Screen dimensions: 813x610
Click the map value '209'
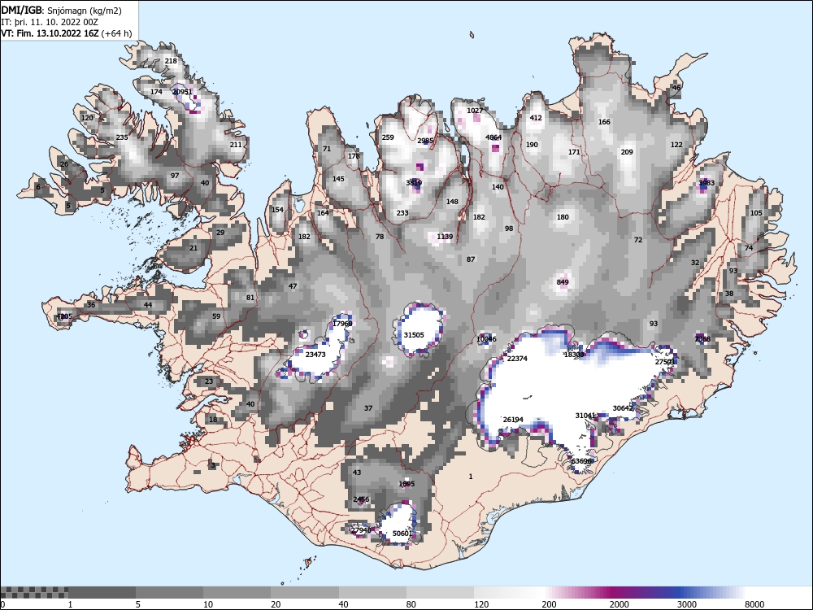(627, 152)
